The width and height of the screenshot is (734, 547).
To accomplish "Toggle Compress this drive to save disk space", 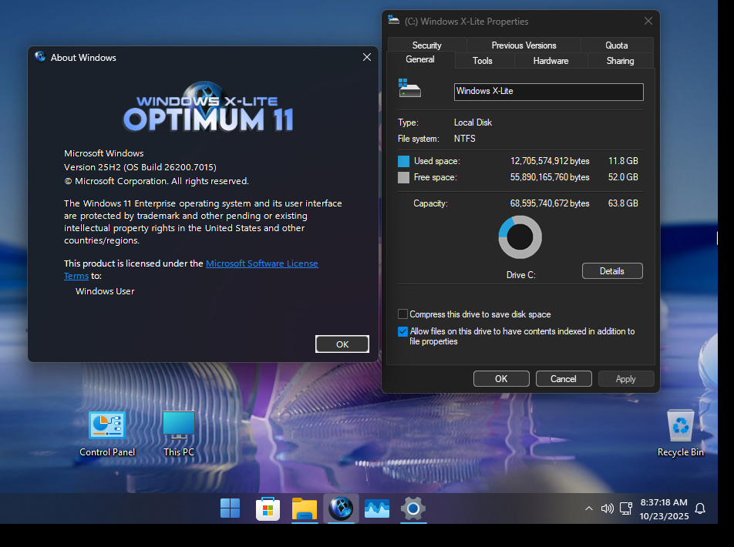I will pos(402,314).
